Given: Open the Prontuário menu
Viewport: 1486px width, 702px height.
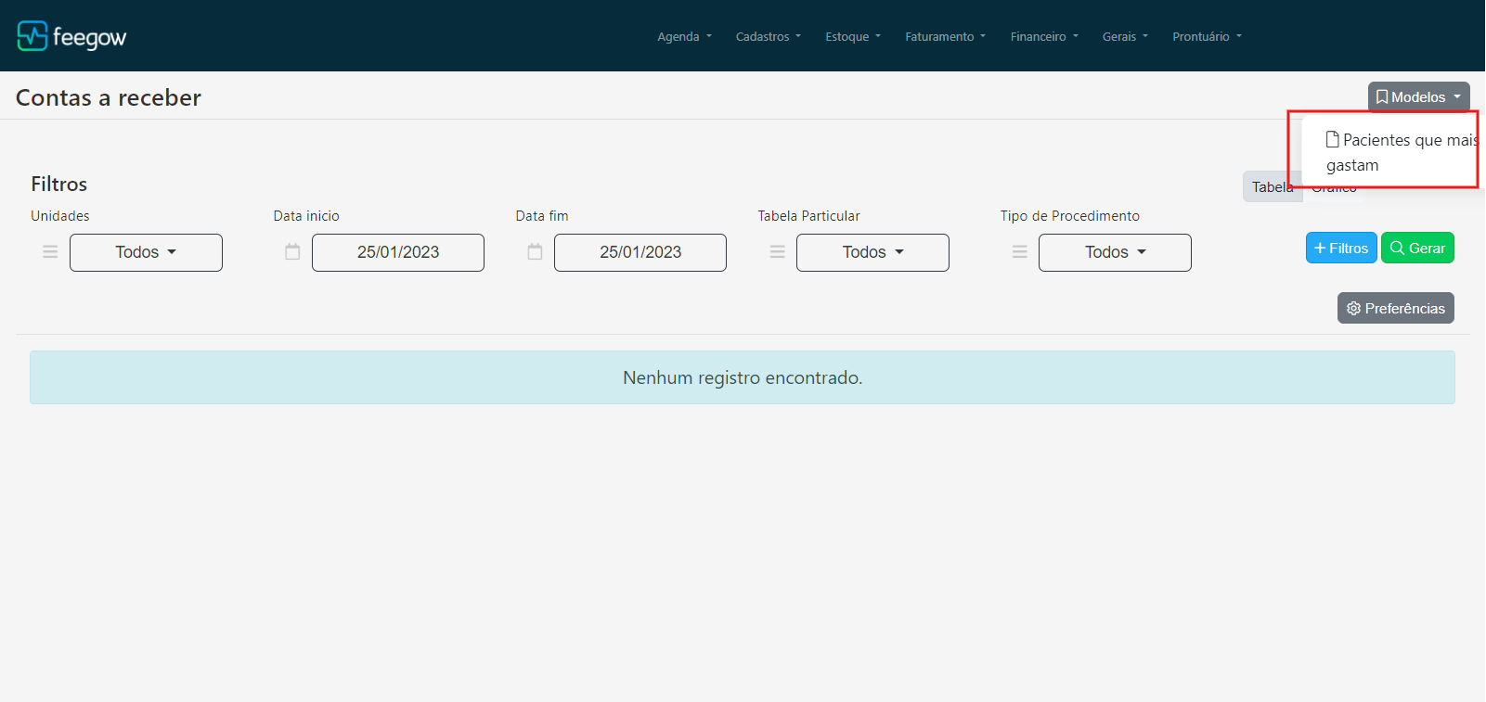Looking at the screenshot, I should click(1207, 37).
